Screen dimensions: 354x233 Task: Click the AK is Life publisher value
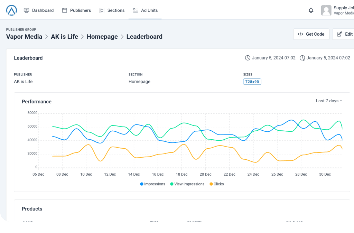(23, 82)
